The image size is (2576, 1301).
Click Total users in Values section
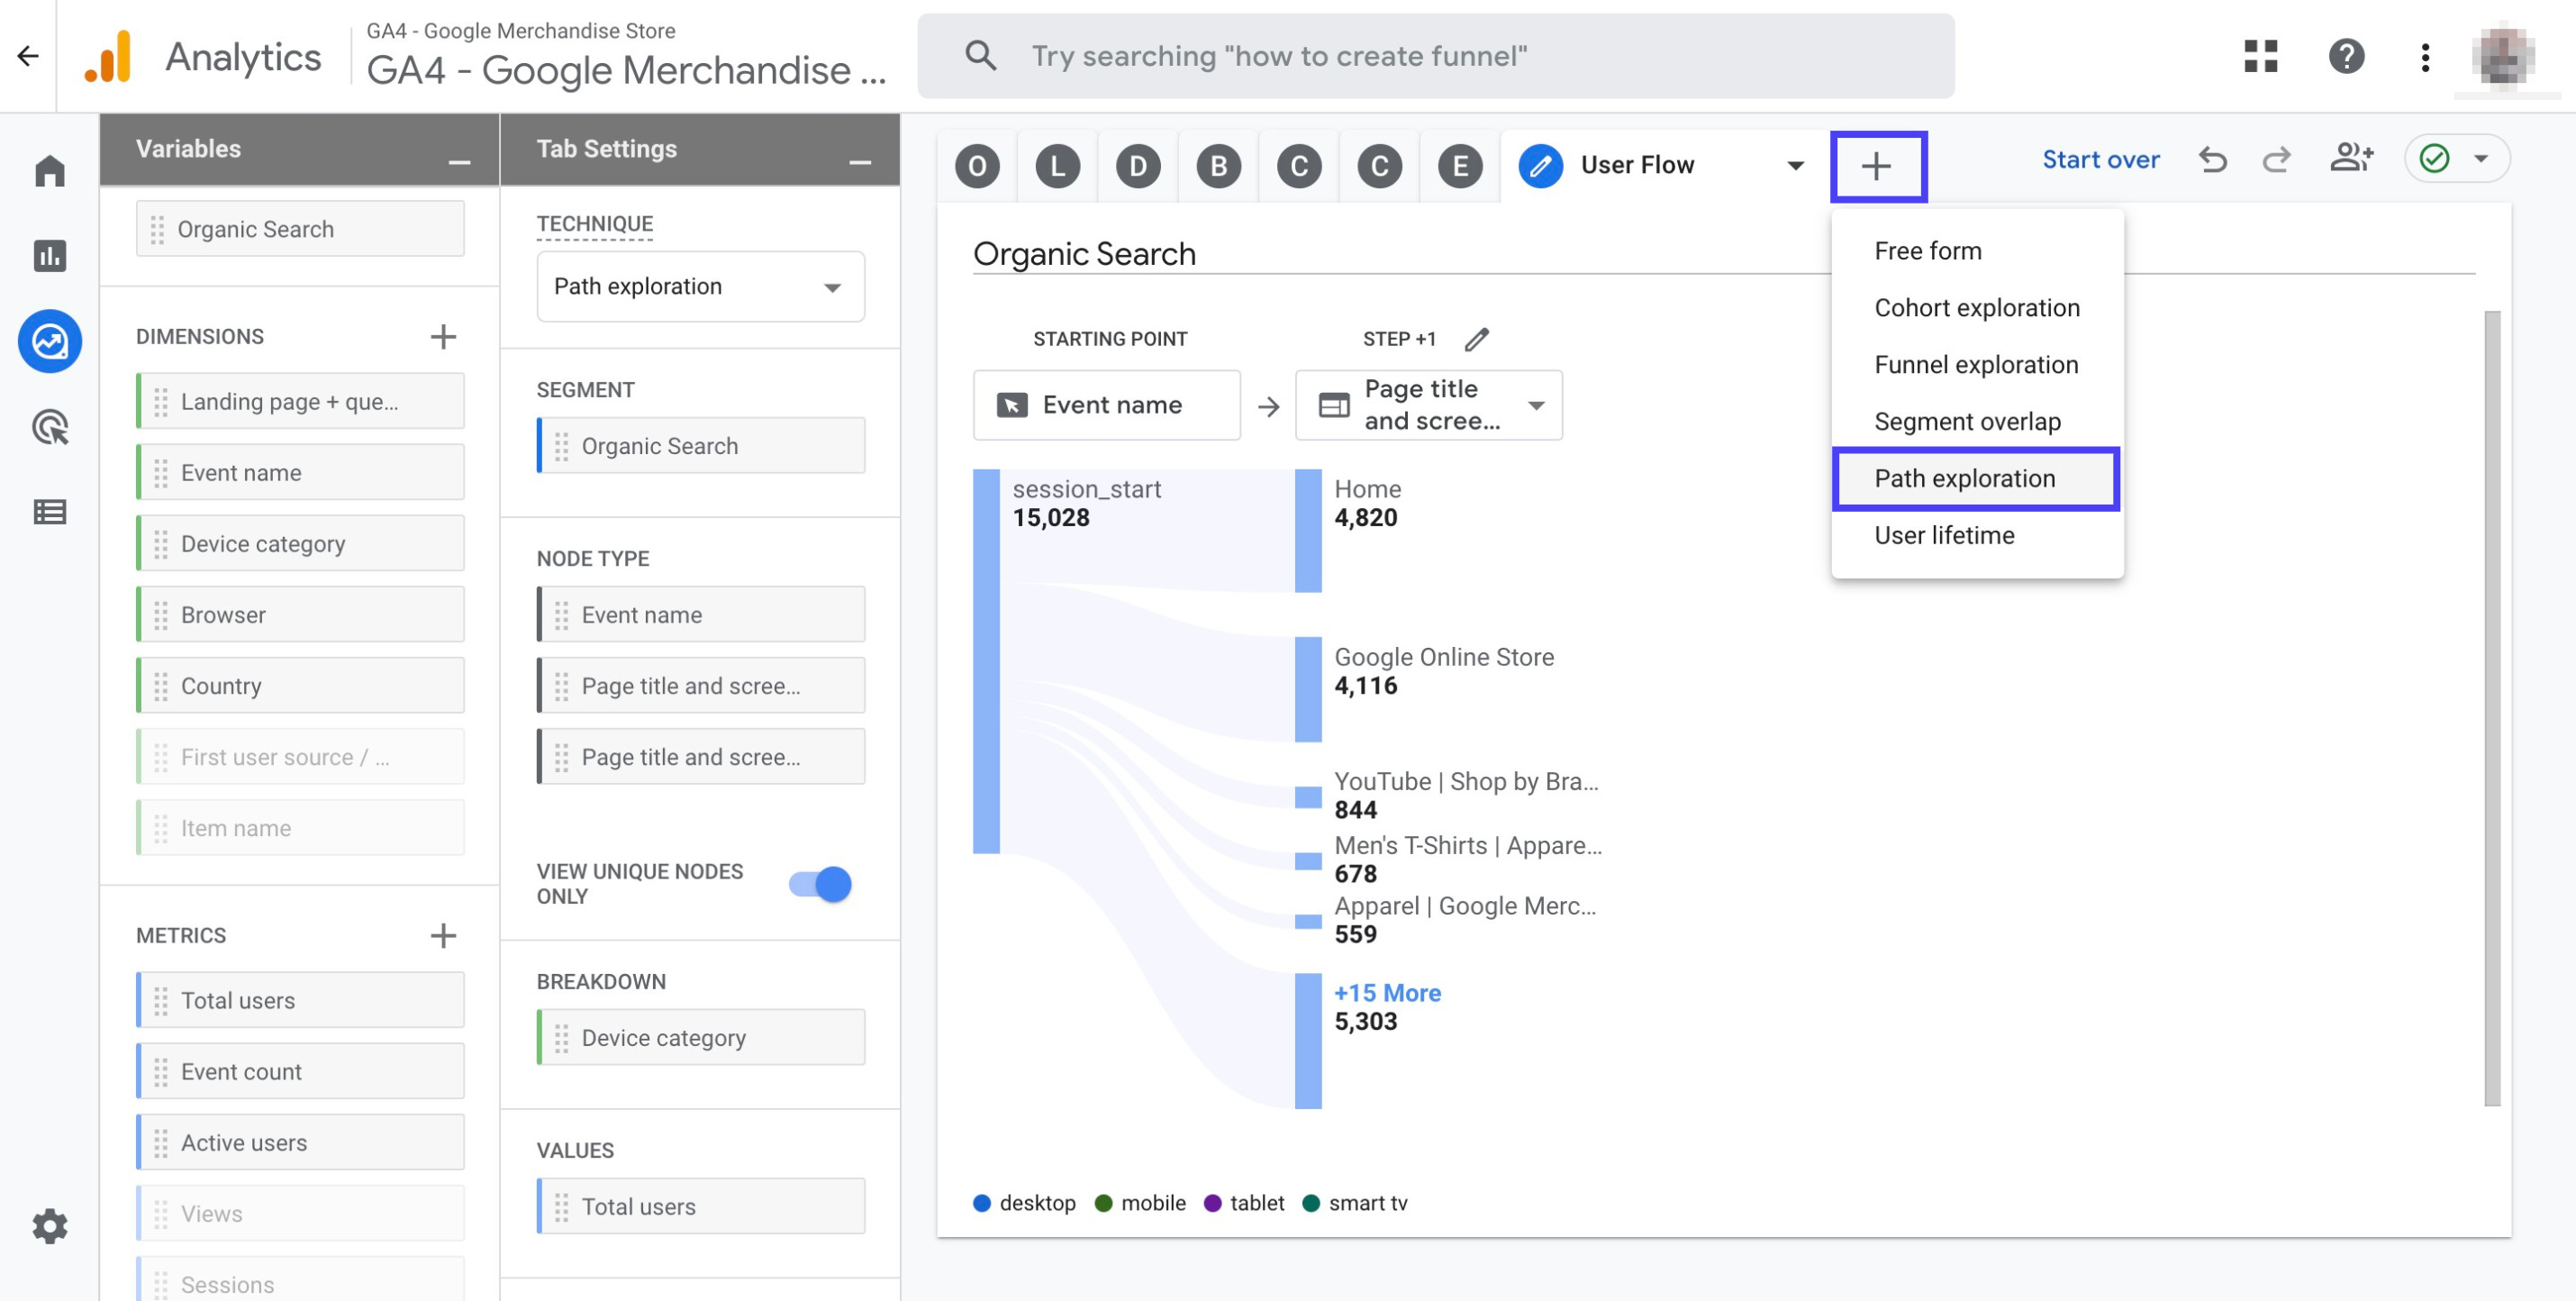[701, 1206]
